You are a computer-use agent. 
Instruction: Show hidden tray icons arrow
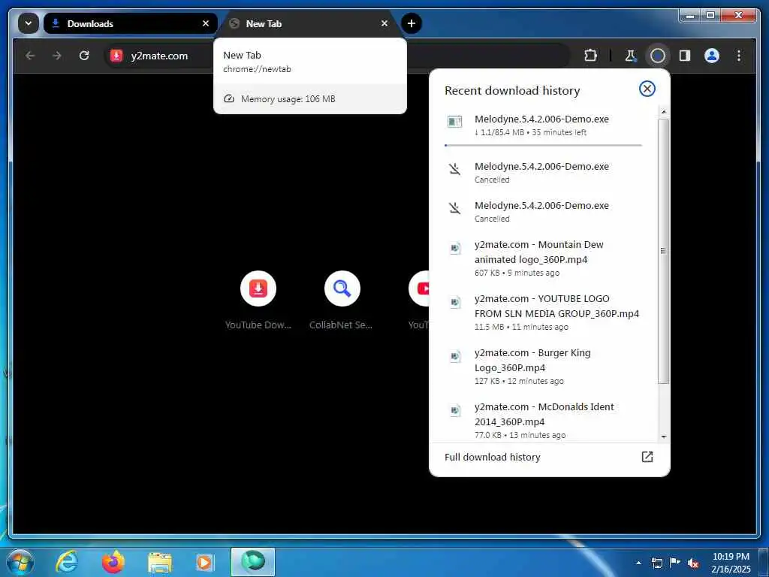(638, 563)
